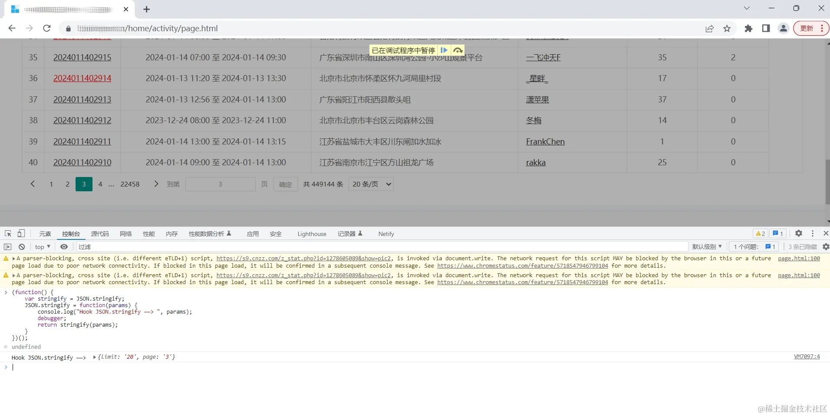830x416 pixels.
Task: Switch to the 源代码 tab
Action: (100, 234)
